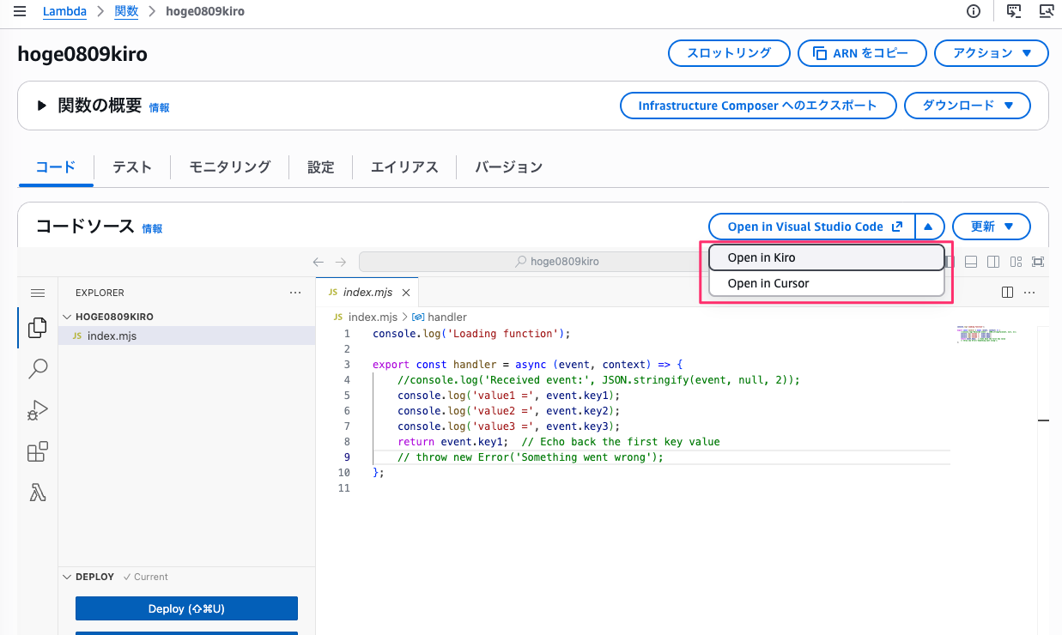This screenshot has height=635, width=1062.
Task: Open the アクション dropdown
Action: click(992, 53)
